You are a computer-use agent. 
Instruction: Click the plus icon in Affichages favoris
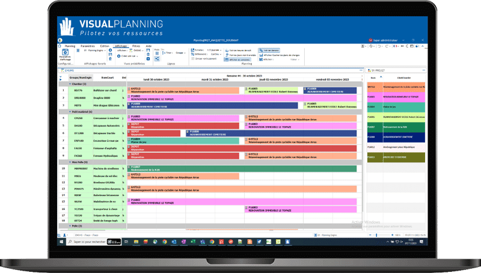coord(110,51)
